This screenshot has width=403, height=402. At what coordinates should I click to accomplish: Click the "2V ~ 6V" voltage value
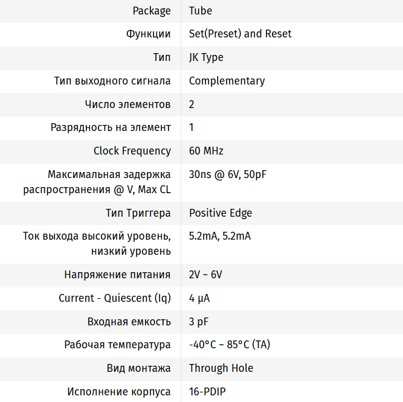tap(205, 275)
